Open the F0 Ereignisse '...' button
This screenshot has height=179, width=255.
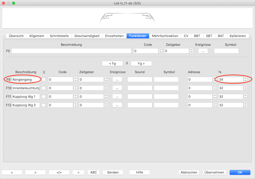(202, 51)
